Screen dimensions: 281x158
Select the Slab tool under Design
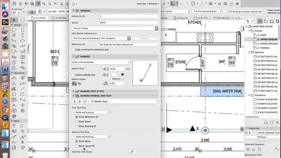coord(22,41)
